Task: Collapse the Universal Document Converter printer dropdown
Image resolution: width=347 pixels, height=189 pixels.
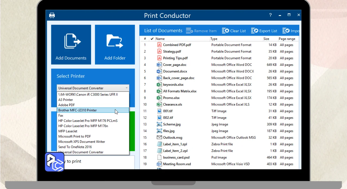Action: 126,88
